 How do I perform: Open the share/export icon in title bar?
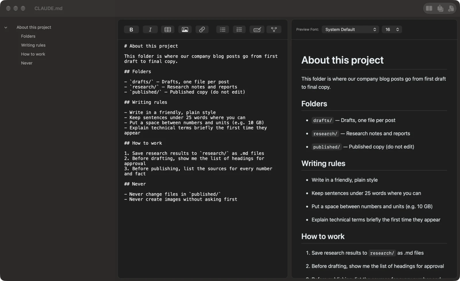point(440,8)
